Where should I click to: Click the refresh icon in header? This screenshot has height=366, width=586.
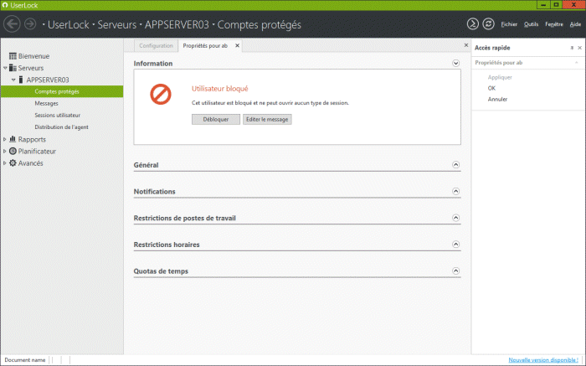(x=488, y=24)
